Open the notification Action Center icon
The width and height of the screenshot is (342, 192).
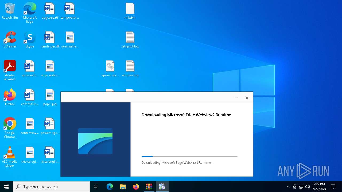(x=333, y=187)
